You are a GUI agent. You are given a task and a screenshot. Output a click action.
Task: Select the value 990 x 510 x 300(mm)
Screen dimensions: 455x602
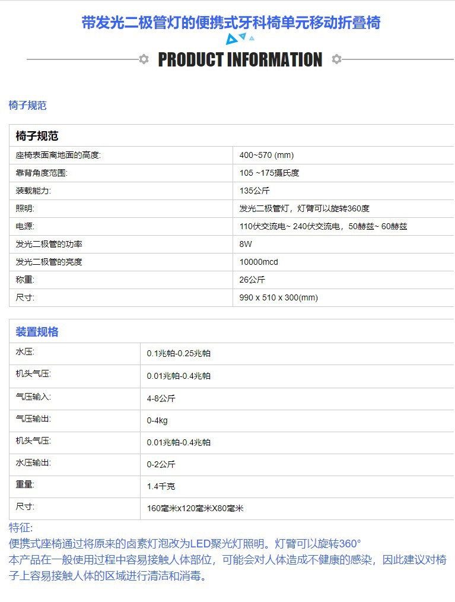pyautogui.click(x=279, y=297)
